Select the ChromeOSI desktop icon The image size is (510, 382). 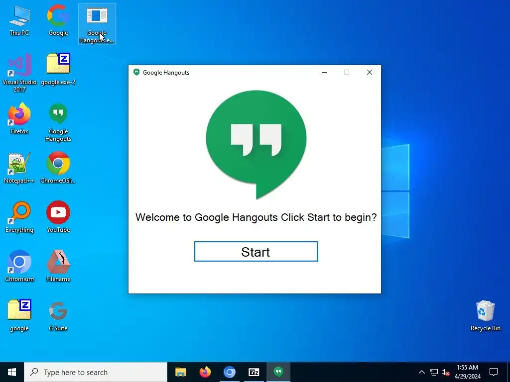(x=58, y=168)
